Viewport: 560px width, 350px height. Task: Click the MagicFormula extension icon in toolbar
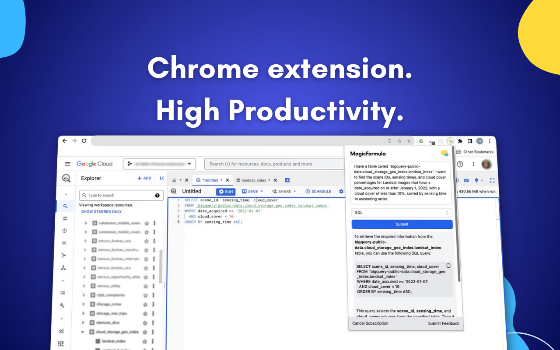450,141
